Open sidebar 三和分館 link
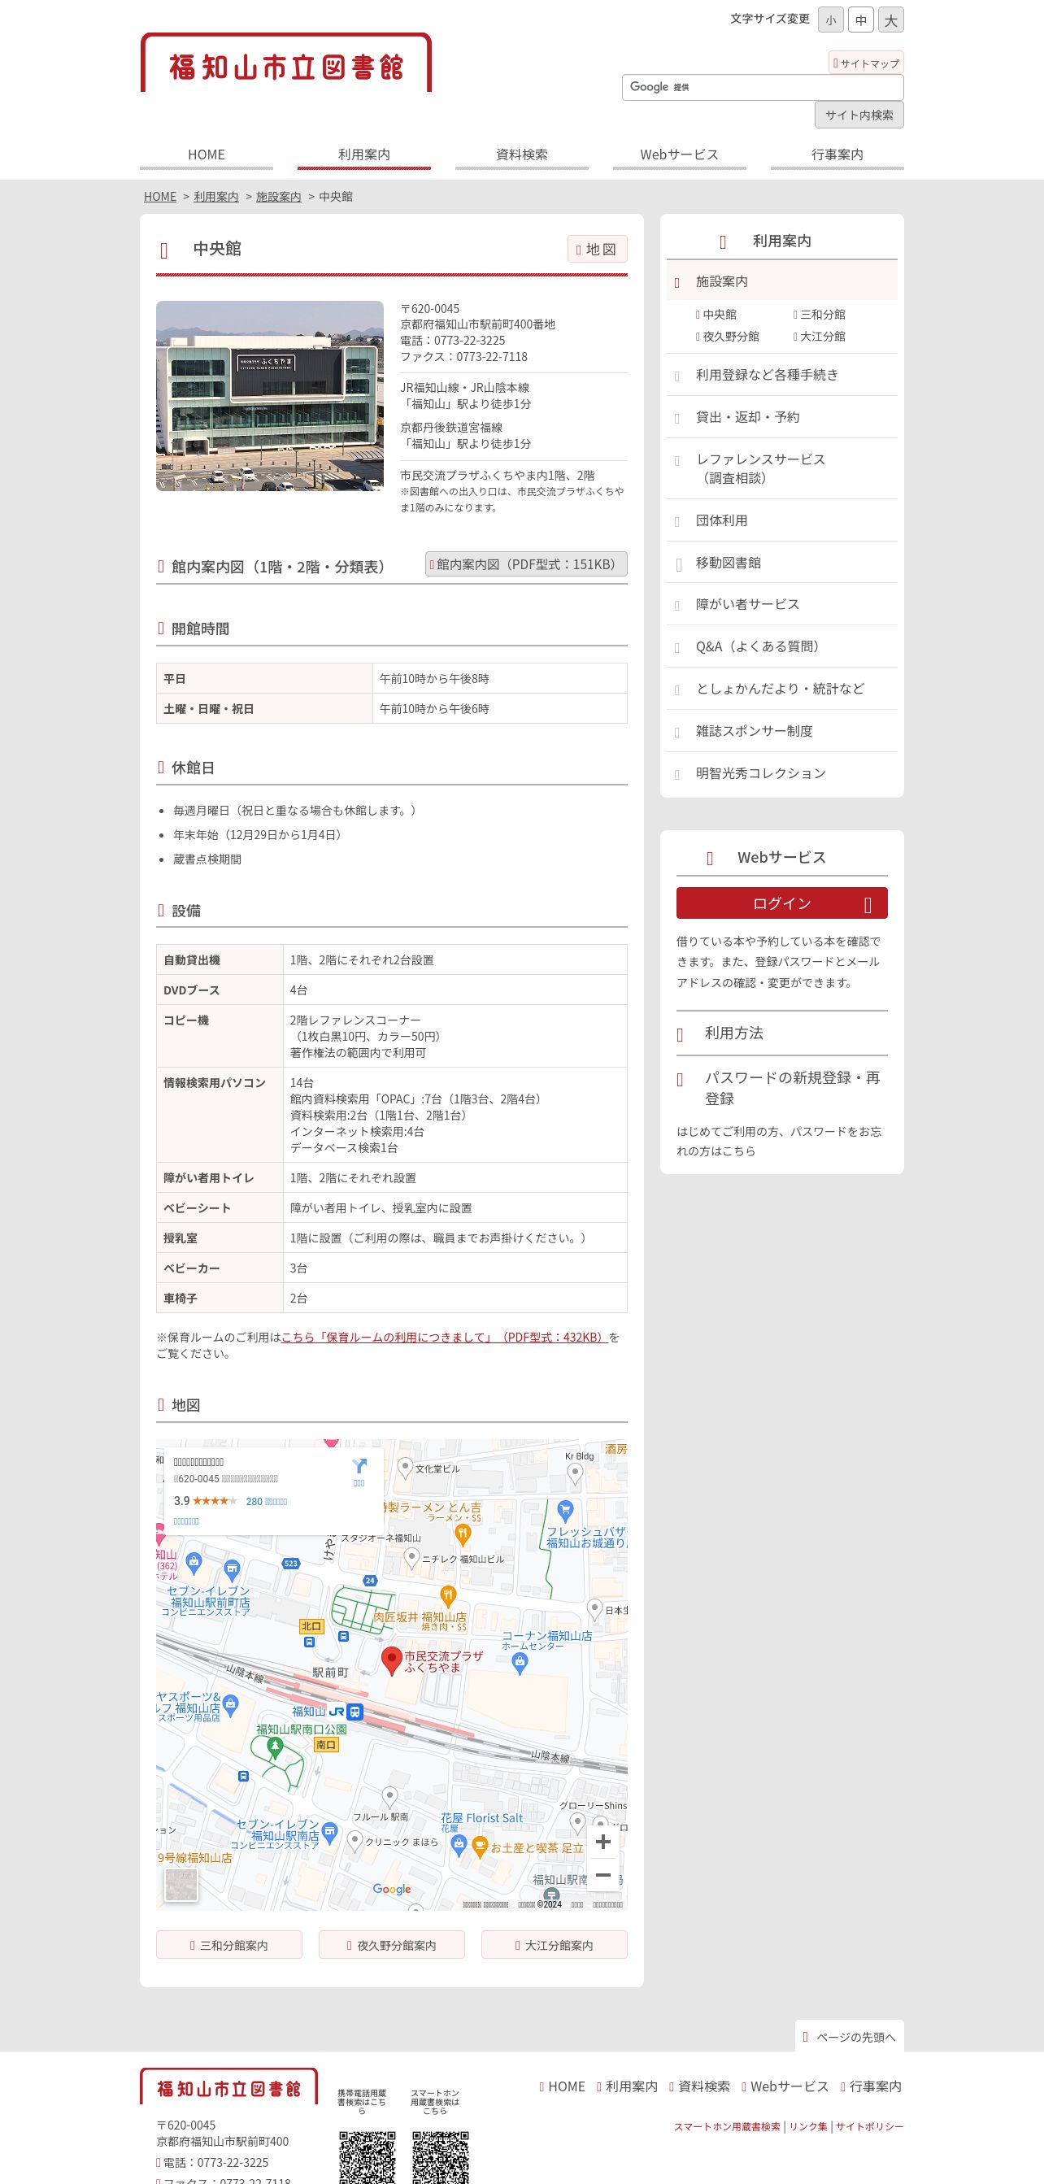The image size is (1044, 2184). pos(823,315)
